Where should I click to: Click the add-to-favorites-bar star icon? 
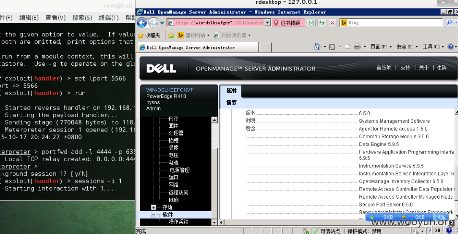click(171, 35)
